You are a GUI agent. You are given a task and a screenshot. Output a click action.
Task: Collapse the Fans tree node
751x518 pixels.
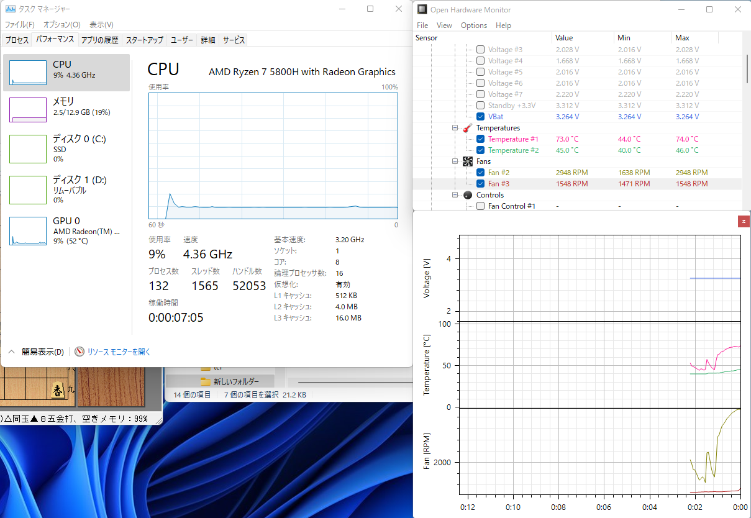pos(455,161)
